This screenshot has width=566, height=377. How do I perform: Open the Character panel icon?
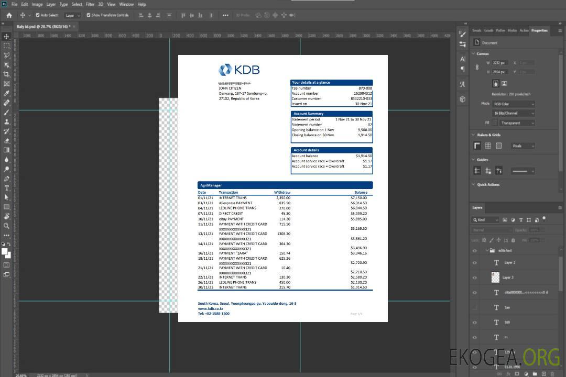pos(463,59)
